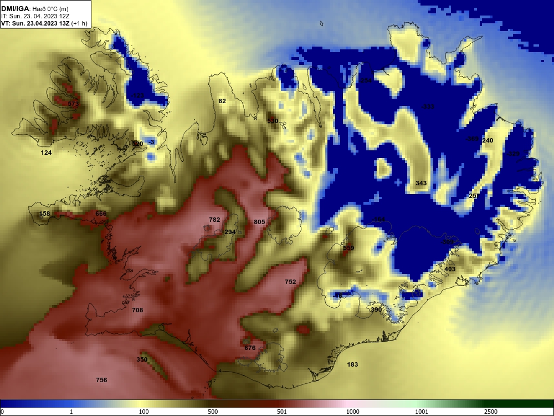
Task: Click the 666 value label
Action: pyautogui.click(x=101, y=214)
